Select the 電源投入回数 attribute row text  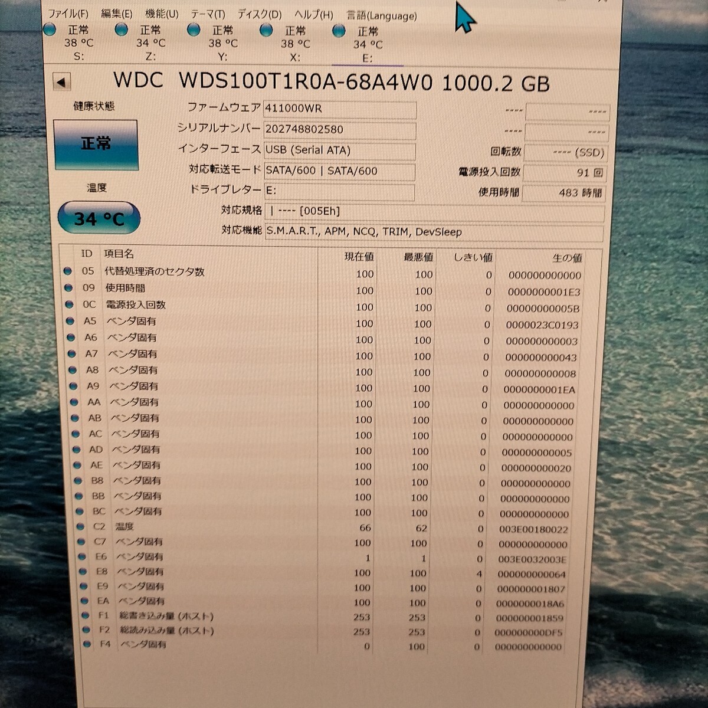tap(136, 304)
